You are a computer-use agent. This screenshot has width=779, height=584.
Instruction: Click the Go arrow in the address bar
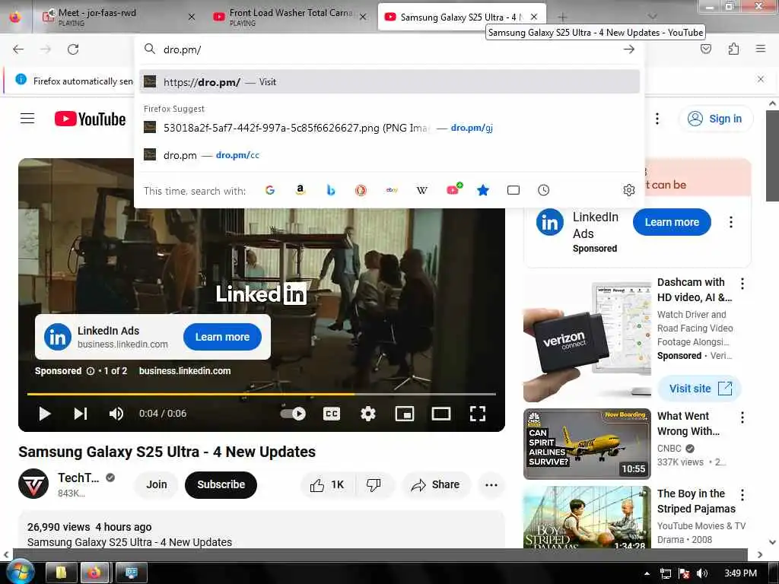[x=629, y=49]
